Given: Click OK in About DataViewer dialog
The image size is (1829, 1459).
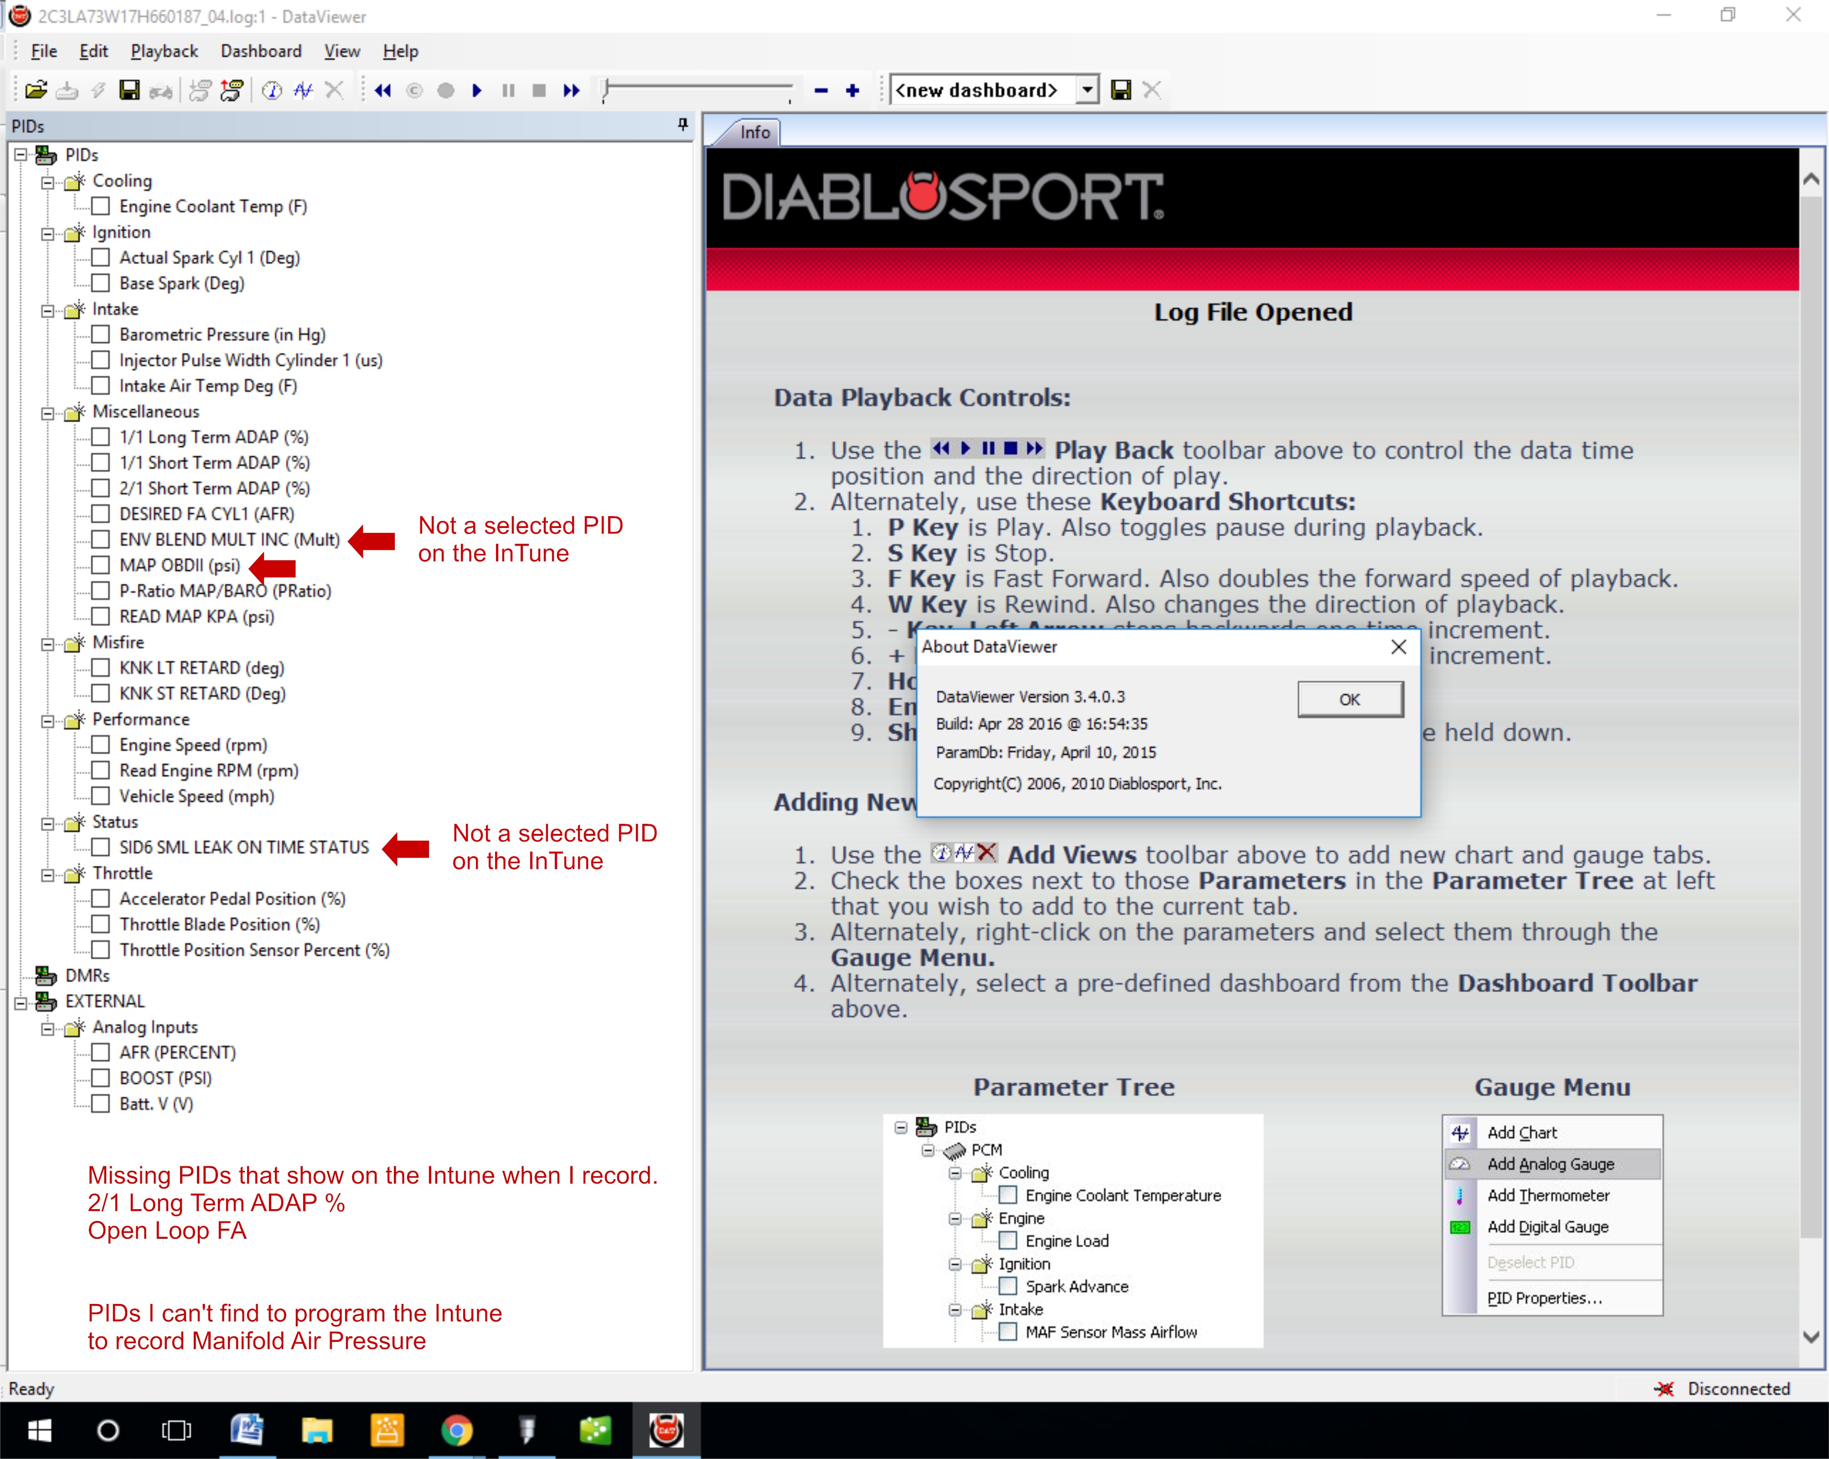Looking at the screenshot, I should (x=1350, y=699).
